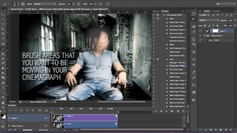
Task: Select the layer mask thumbnail of Layer 1
Action: [216, 31]
